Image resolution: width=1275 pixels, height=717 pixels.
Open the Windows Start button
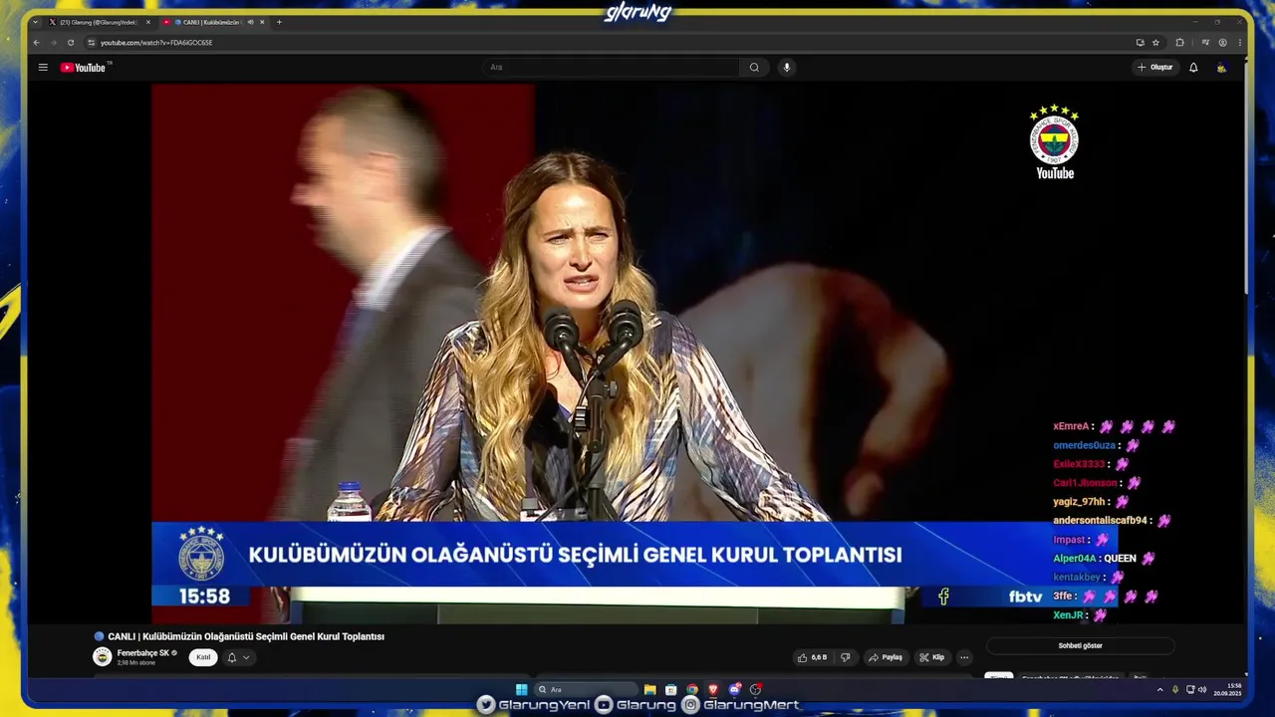coord(521,689)
